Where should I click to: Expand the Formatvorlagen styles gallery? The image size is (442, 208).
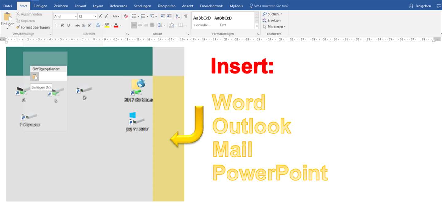coord(257,26)
